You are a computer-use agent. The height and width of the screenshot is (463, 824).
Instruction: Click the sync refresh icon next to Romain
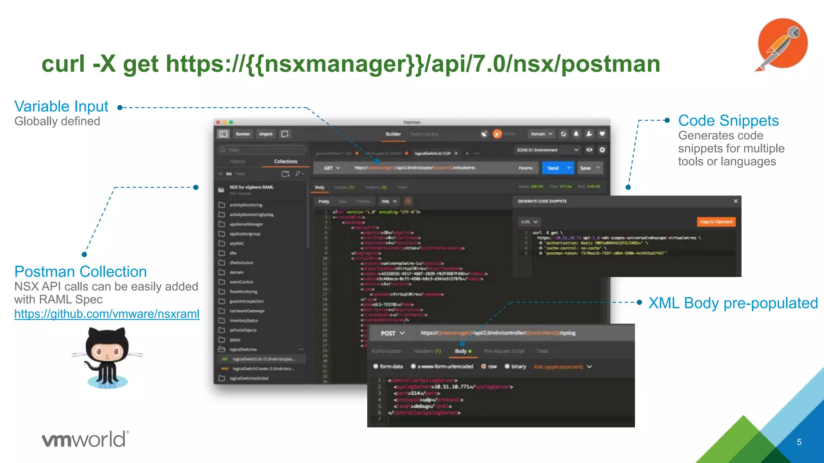point(563,134)
